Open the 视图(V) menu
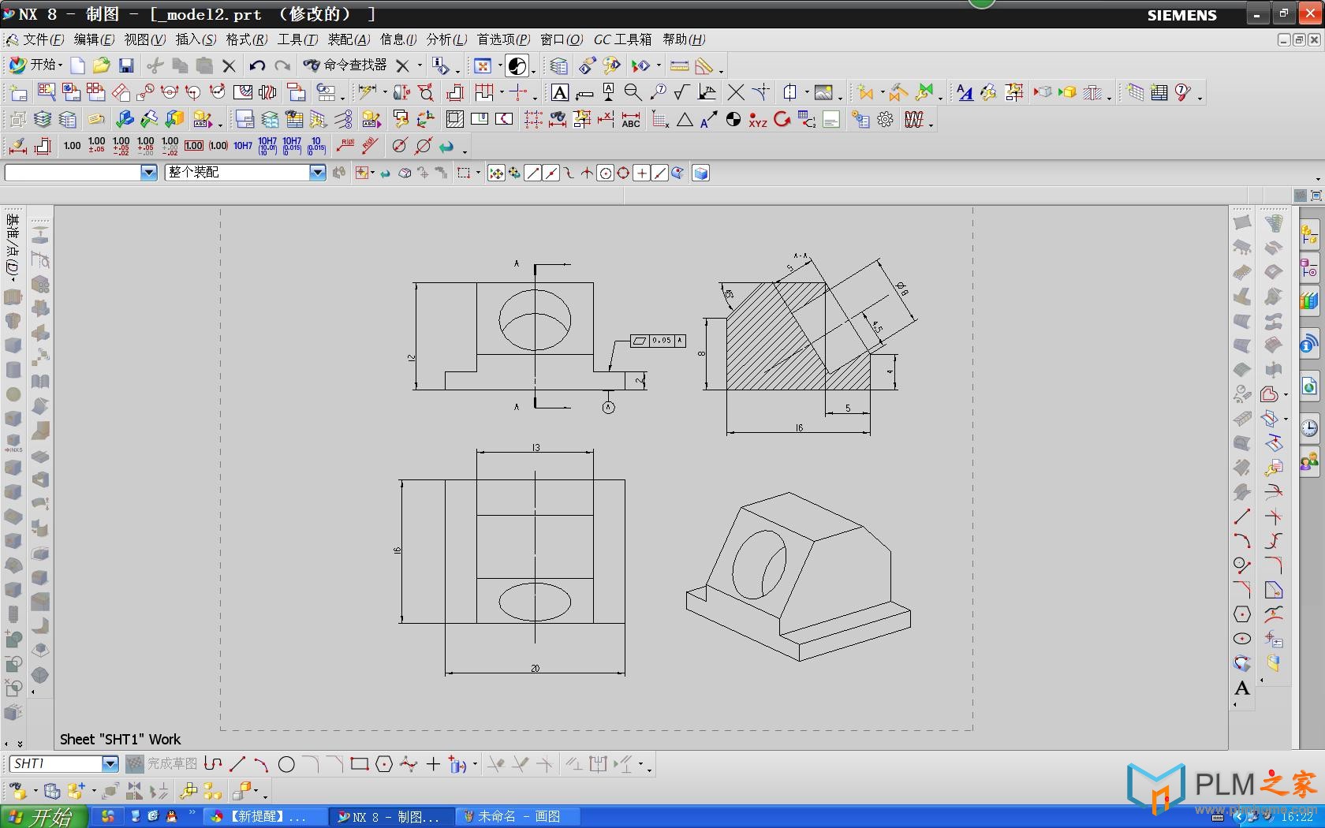 [145, 39]
